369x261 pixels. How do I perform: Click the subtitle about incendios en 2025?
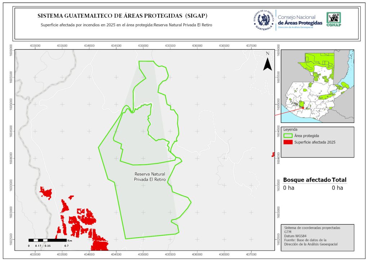pos(126,25)
